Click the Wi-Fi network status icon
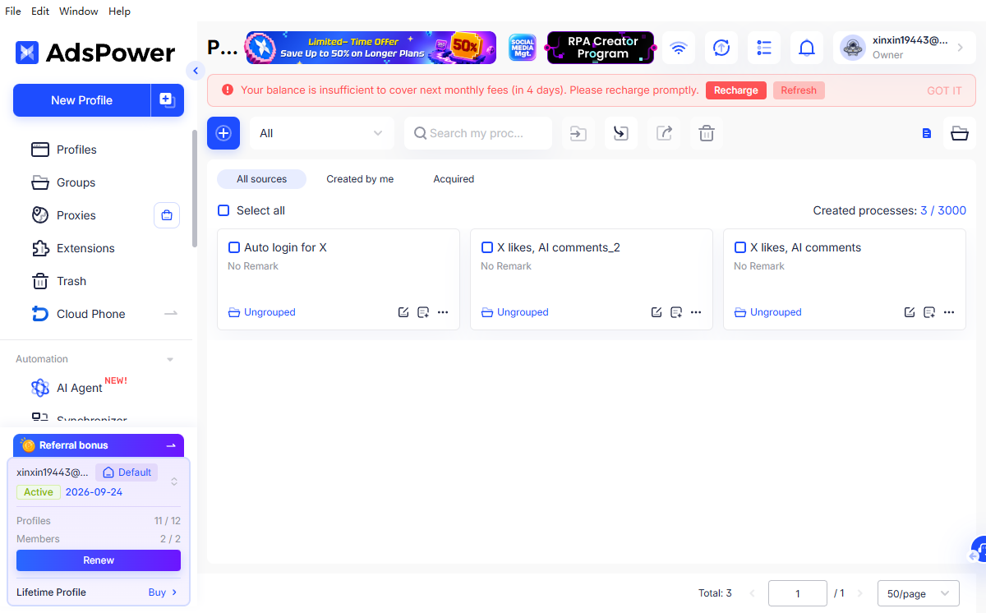This screenshot has width=986, height=613. 679,48
